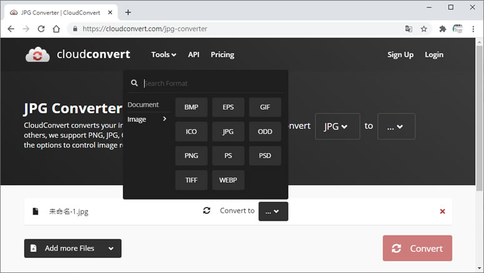Go to browser home page icon
Screen dimensions: 484x273
tap(56, 29)
